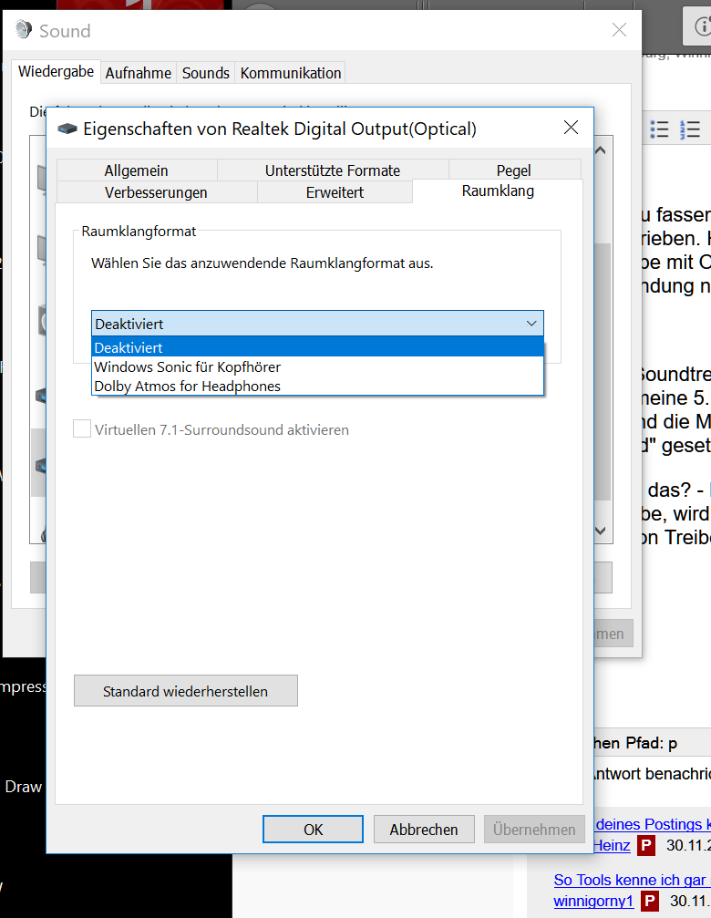
Task: Click the Realtek device icon in title bar
Action: tap(67, 129)
